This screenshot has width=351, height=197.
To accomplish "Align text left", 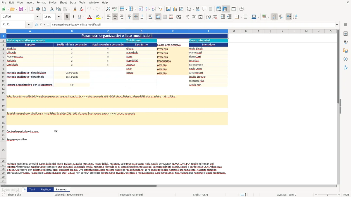I will (x=109, y=17).
